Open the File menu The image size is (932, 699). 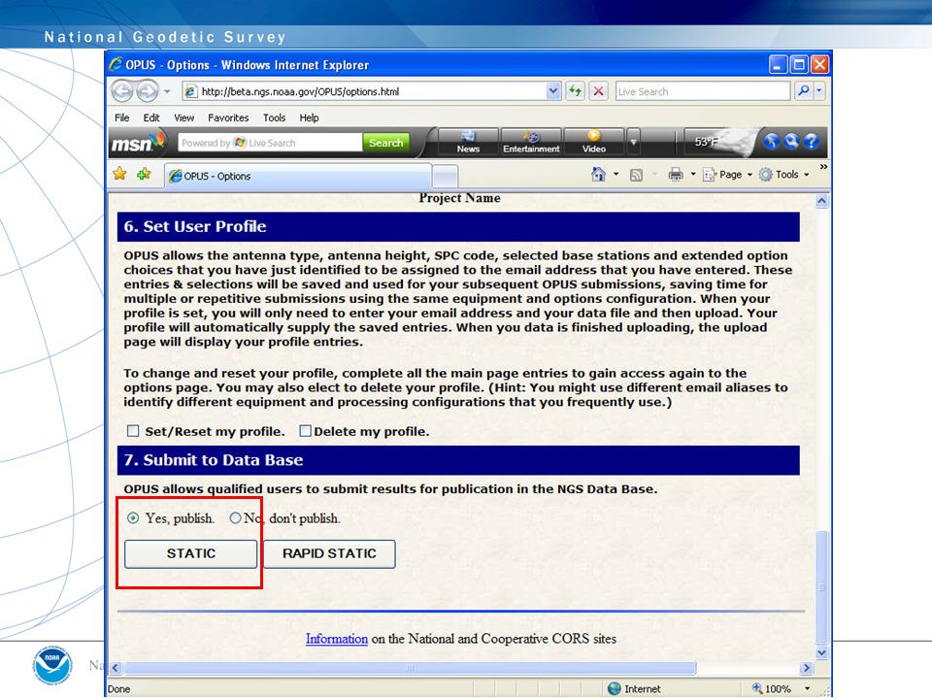[x=122, y=117]
